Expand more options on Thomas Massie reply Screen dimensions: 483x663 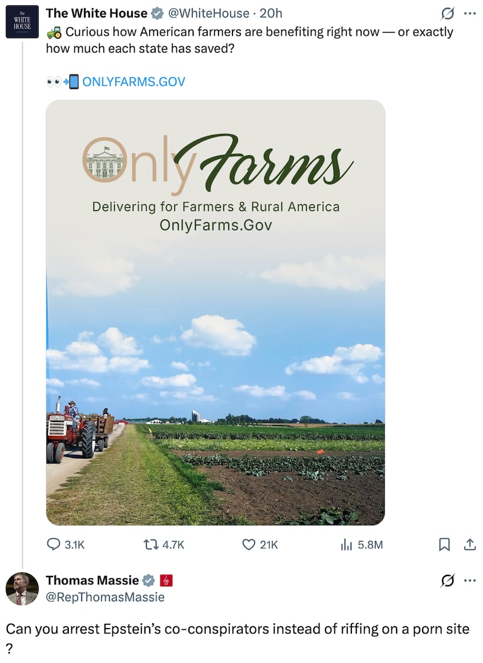[469, 581]
